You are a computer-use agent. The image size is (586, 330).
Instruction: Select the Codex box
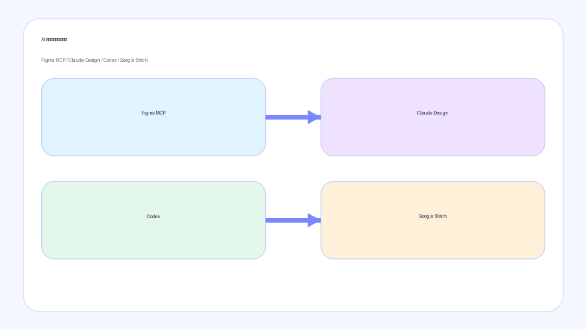(x=154, y=220)
